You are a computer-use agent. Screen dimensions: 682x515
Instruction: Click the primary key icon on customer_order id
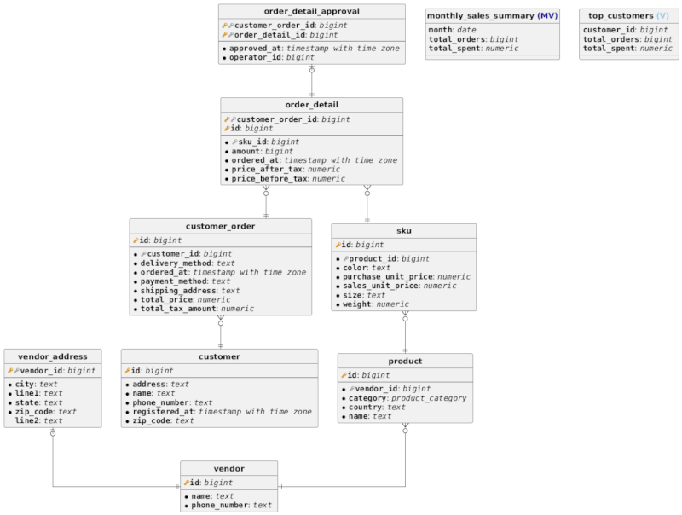point(135,241)
